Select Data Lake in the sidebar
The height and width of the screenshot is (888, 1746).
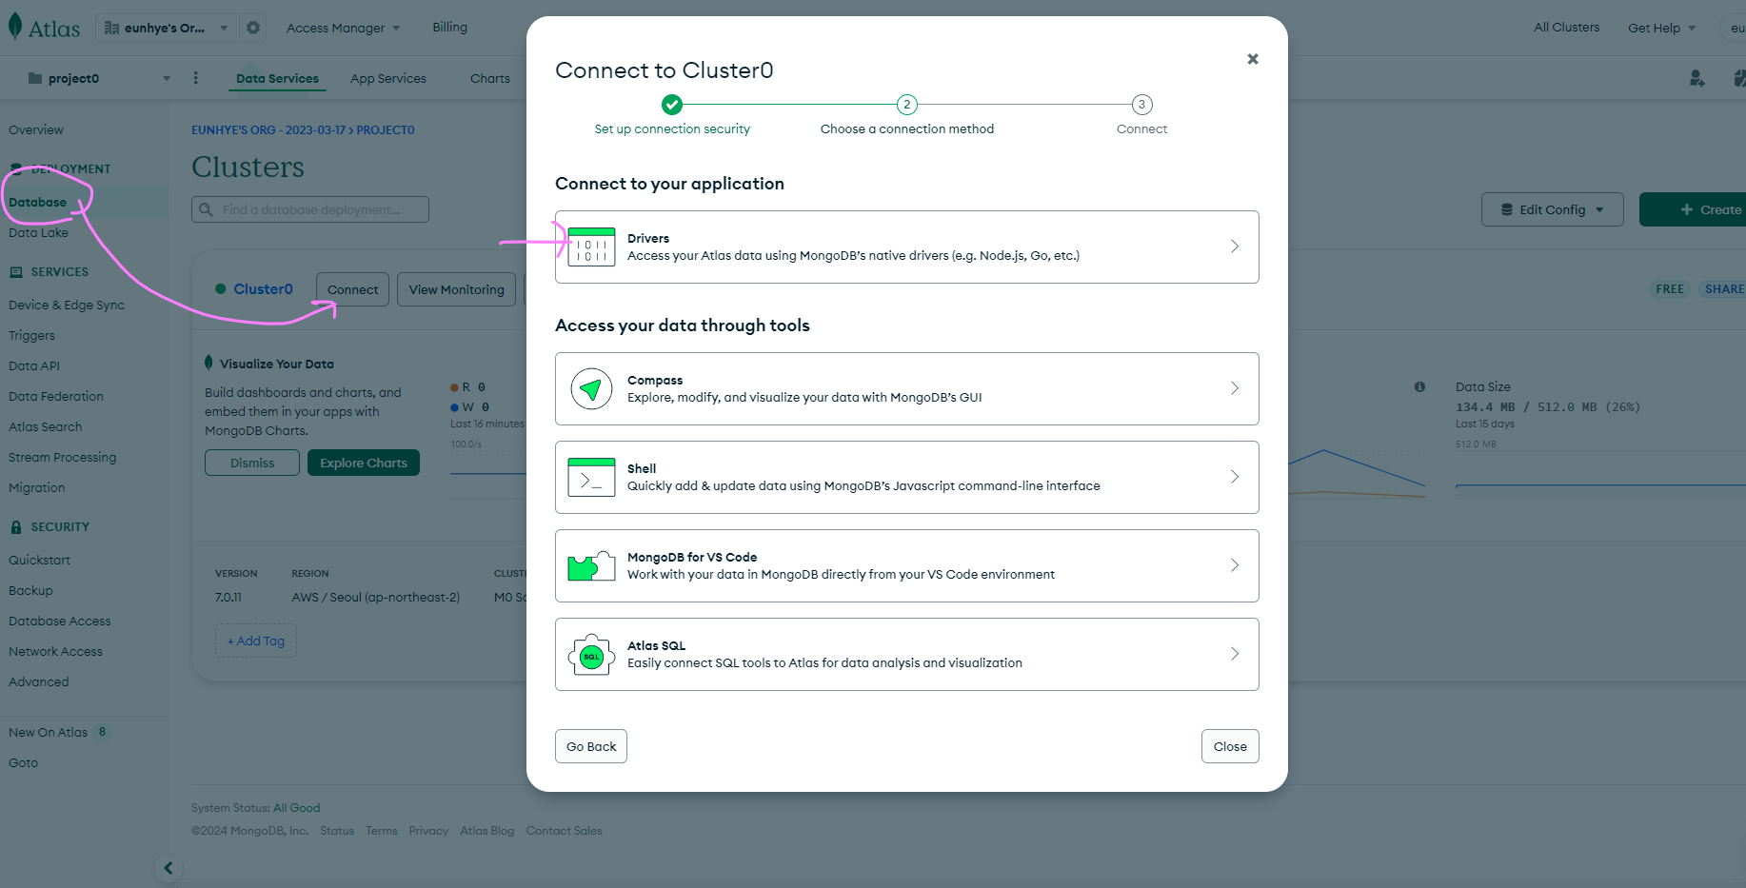tap(38, 232)
